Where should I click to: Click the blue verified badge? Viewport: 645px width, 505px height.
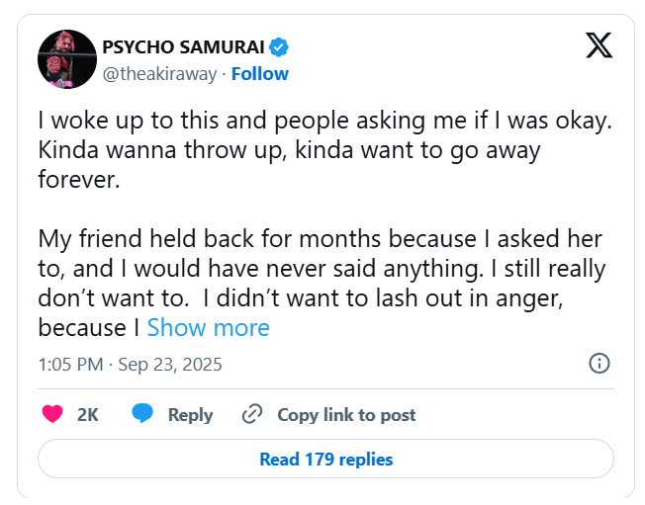pos(280,46)
